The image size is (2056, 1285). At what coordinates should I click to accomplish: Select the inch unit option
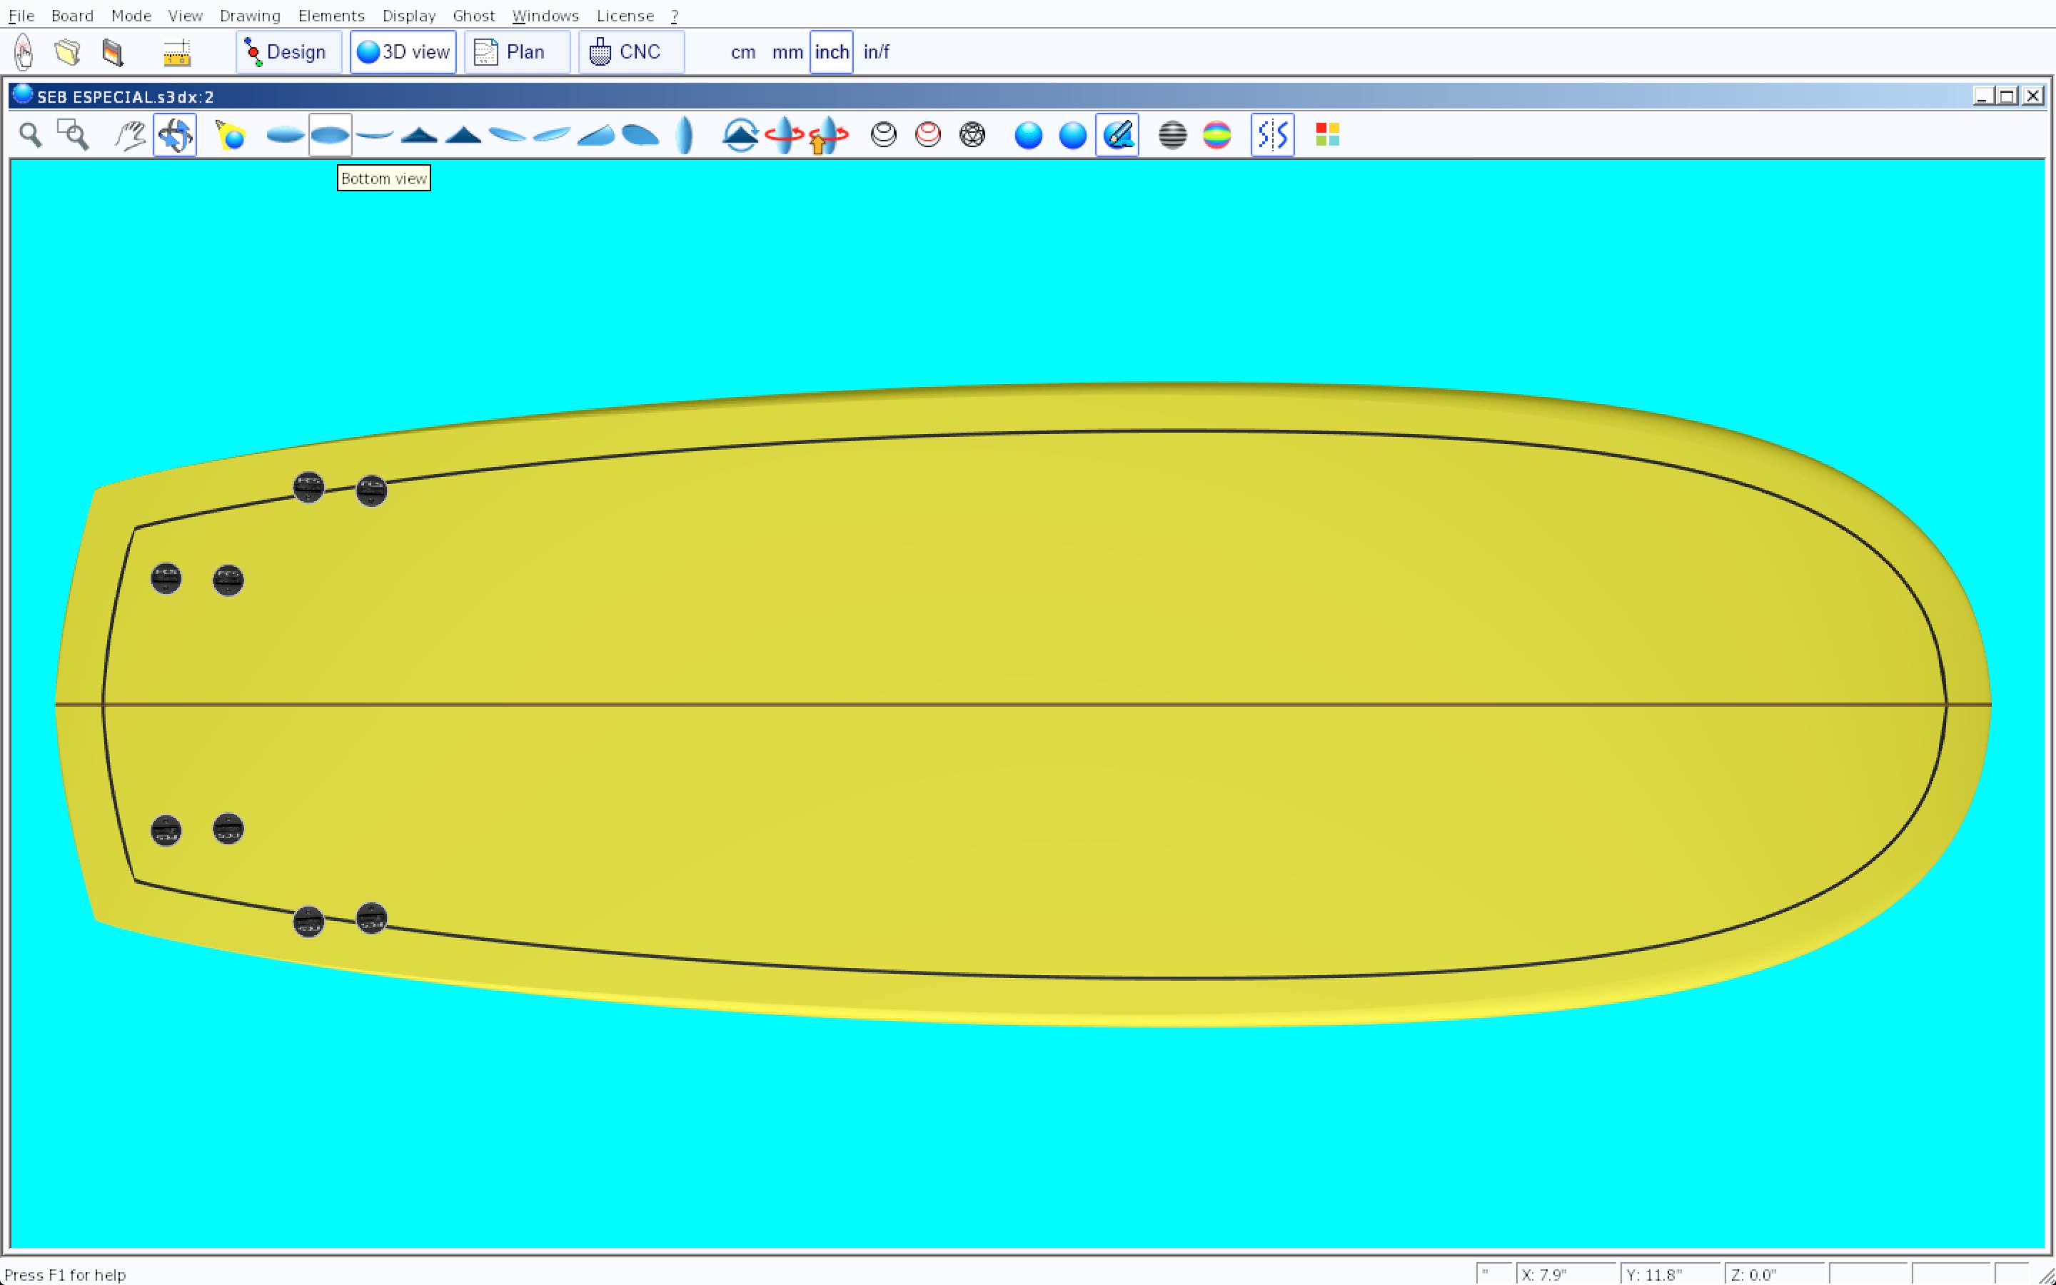tap(831, 52)
